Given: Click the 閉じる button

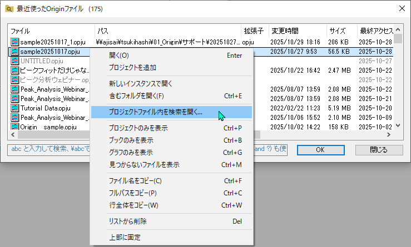Looking at the screenshot, I should (x=379, y=150).
